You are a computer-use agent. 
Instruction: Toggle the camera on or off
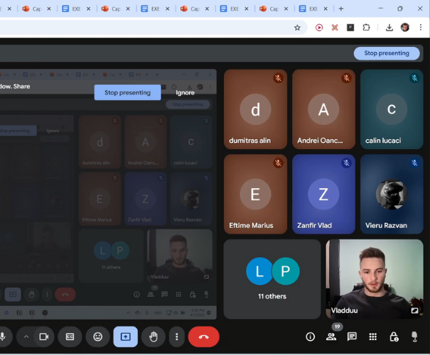coord(43,337)
